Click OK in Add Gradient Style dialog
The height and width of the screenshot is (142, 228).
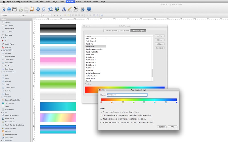[x=172, y=127]
